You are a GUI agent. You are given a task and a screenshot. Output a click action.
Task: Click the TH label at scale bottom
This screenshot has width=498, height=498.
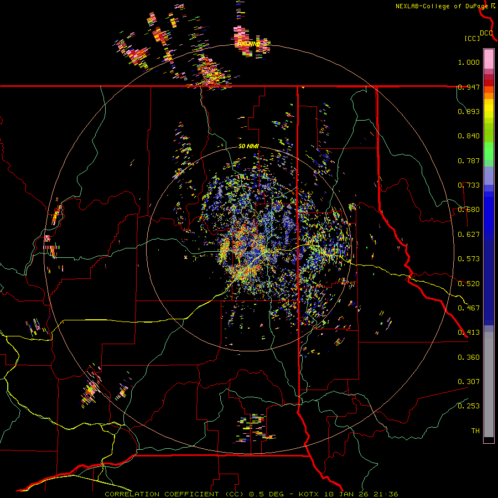475,431
